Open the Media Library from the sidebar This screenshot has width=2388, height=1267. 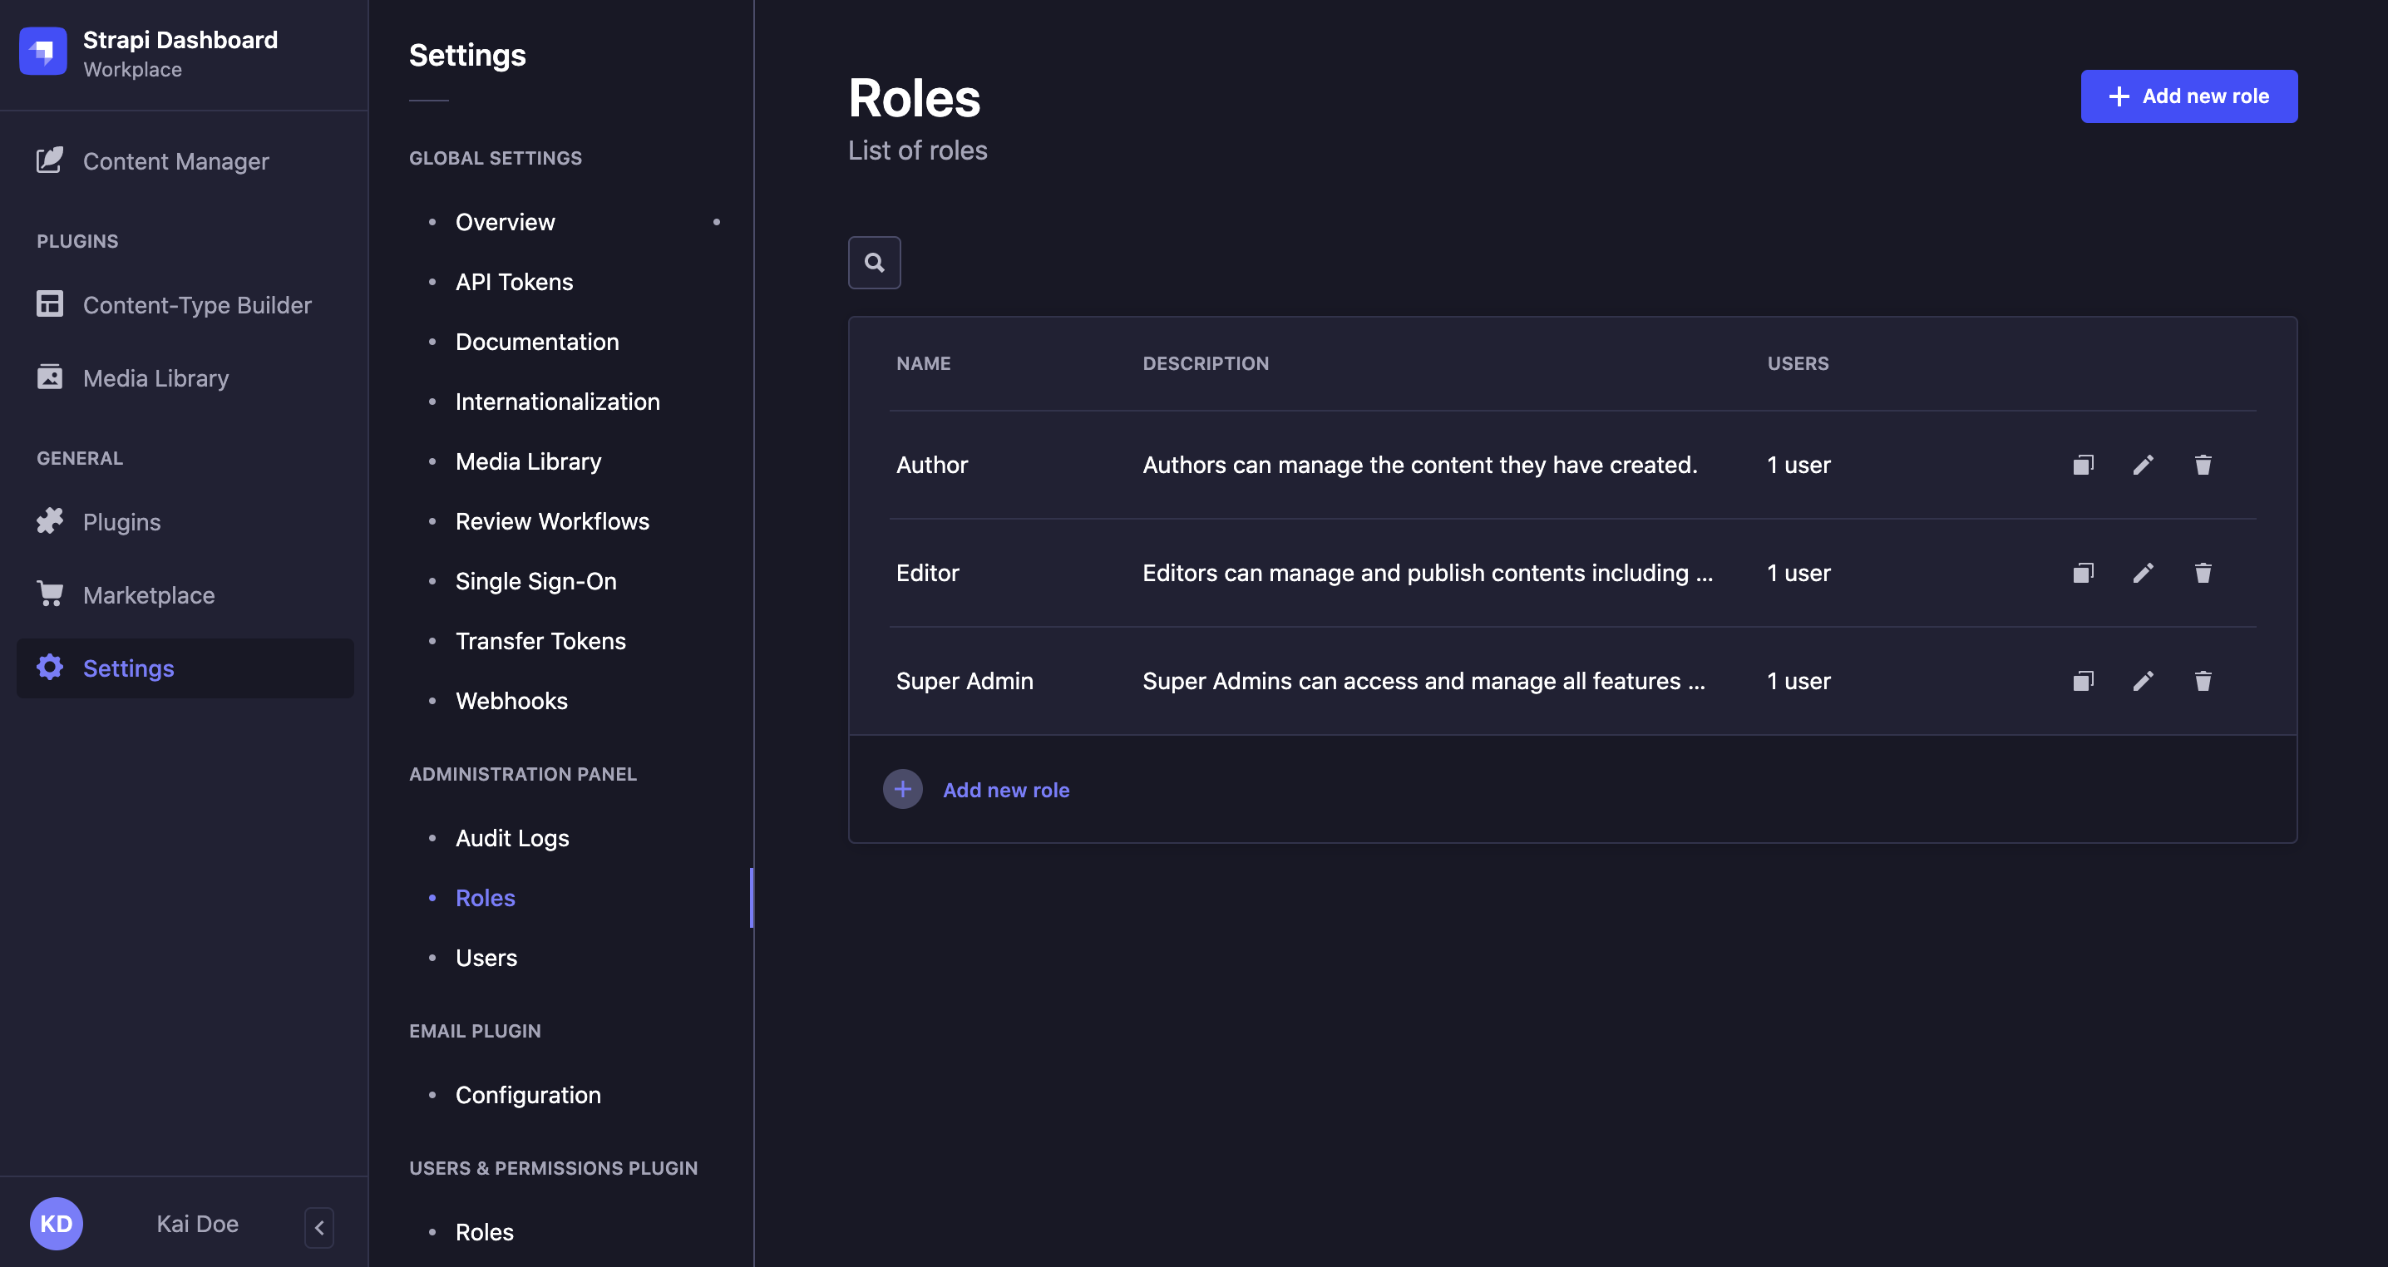pos(155,378)
